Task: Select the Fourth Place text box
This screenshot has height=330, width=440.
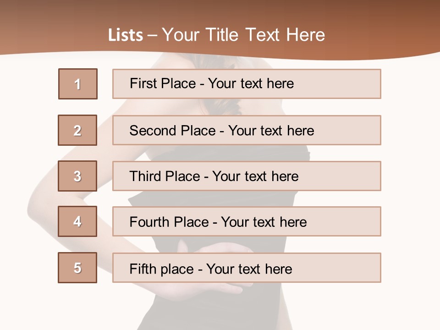Action: (x=247, y=221)
